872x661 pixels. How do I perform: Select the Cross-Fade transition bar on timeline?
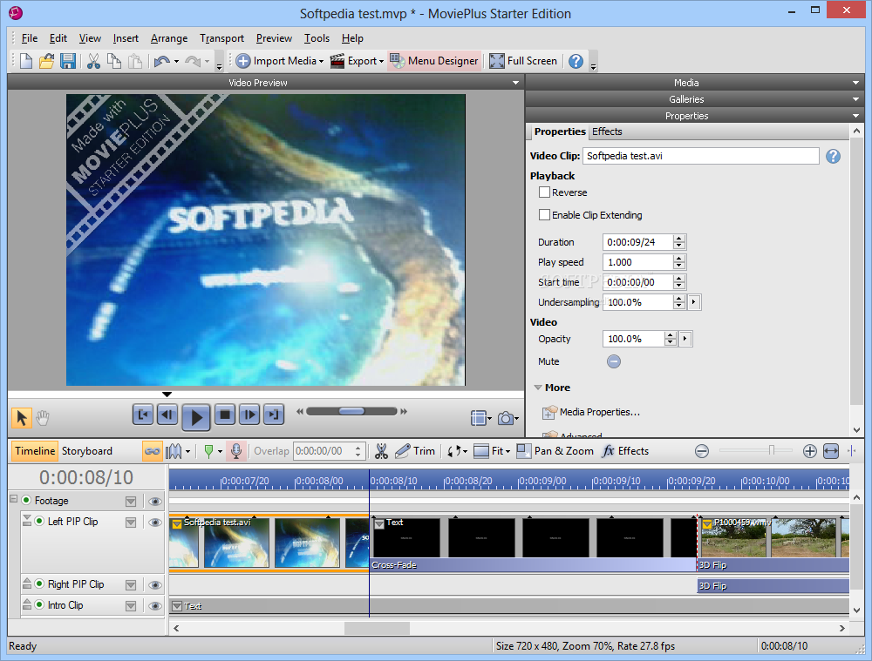(534, 565)
